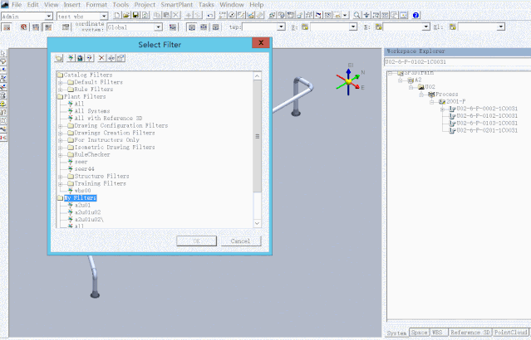Open the Global coordinate system dropdown
Image resolution: width=531 pixels, height=340 pixels.
click(x=158, y=27)
